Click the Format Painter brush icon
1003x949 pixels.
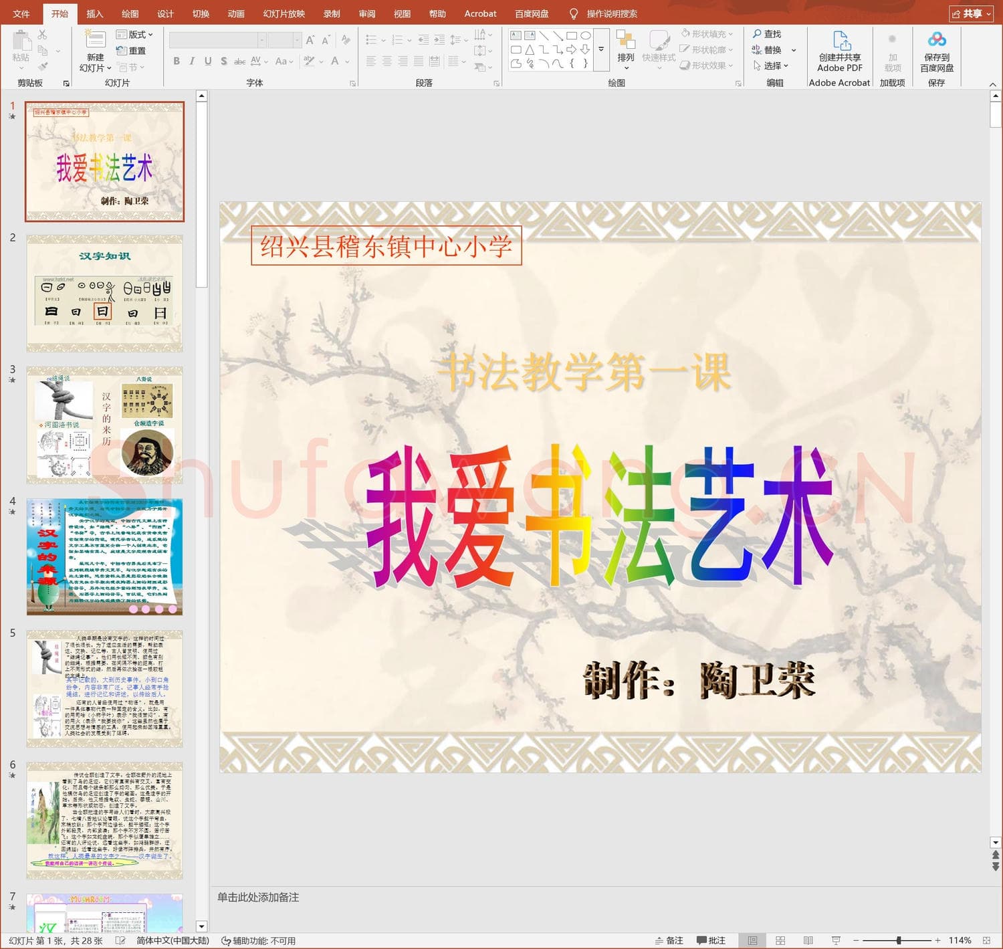[x=42, y=66]
